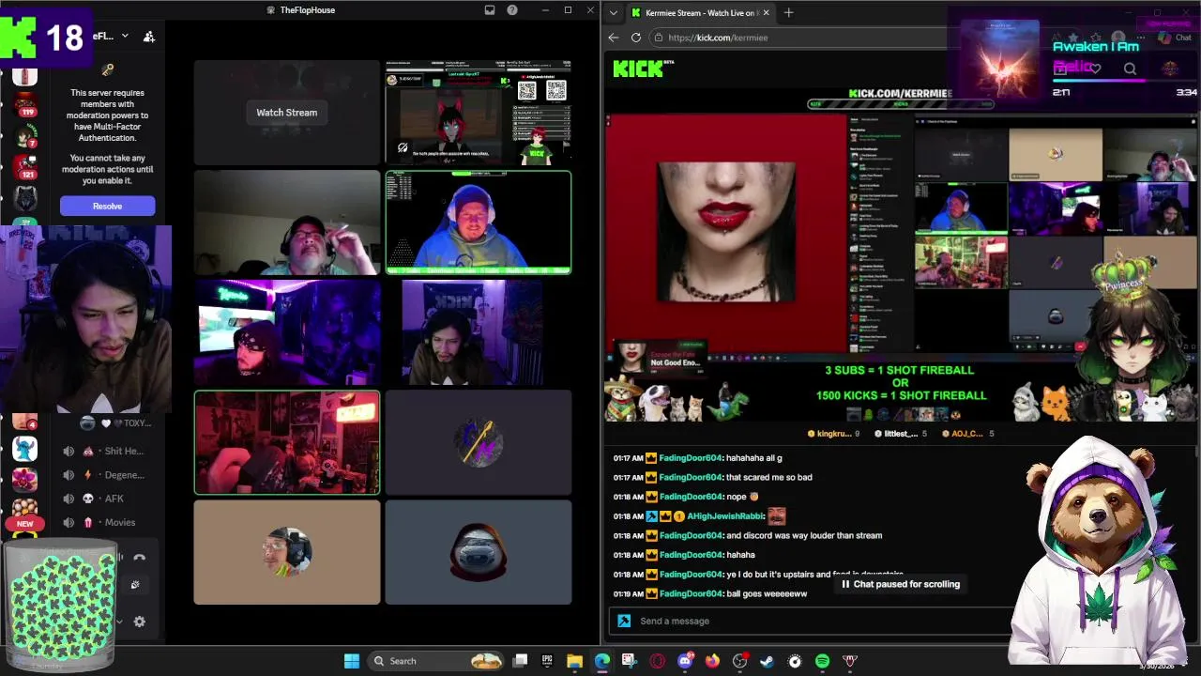
Task: Resolve the multi-factor authentication notice
Action: click(x=107, y=206)
